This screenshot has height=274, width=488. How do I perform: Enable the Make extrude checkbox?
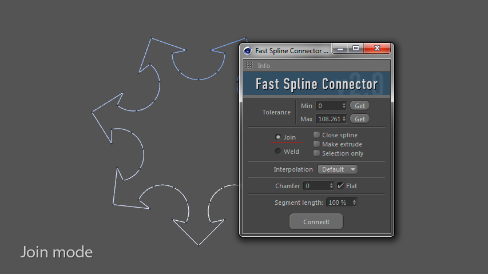(x=316, y=144)
